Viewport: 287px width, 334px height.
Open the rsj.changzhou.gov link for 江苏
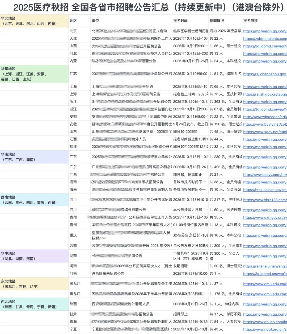265,74
